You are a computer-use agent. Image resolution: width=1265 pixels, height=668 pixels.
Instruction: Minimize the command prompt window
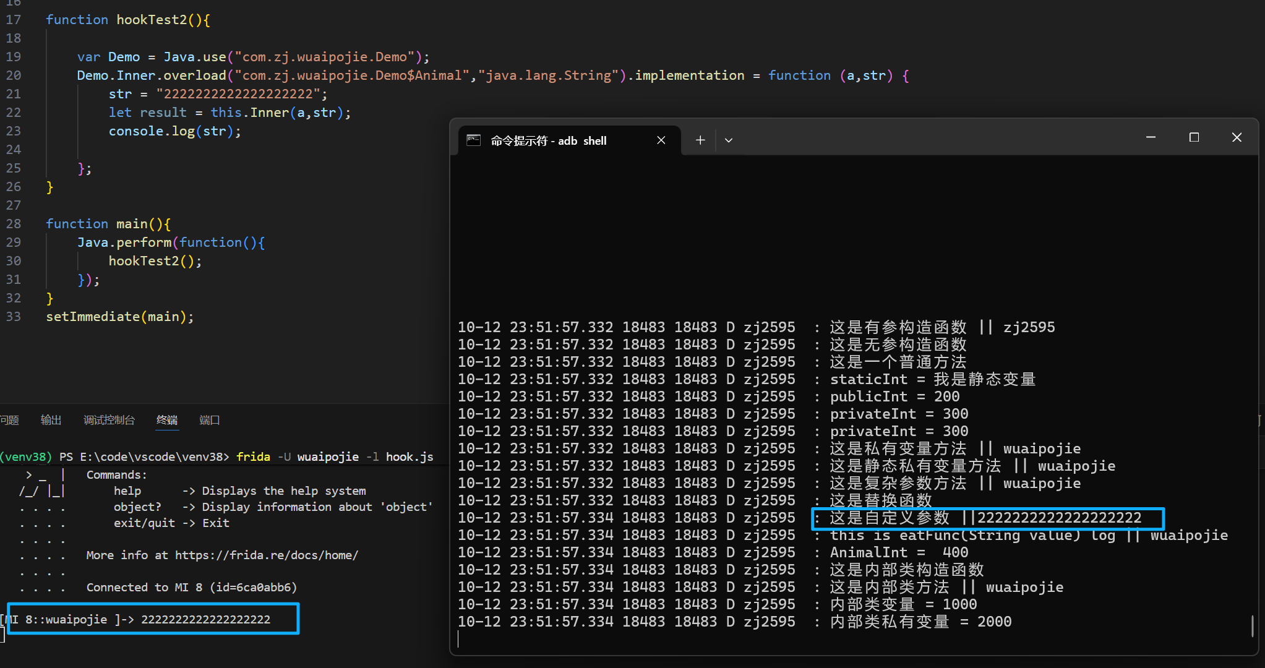coord(1151,137)
